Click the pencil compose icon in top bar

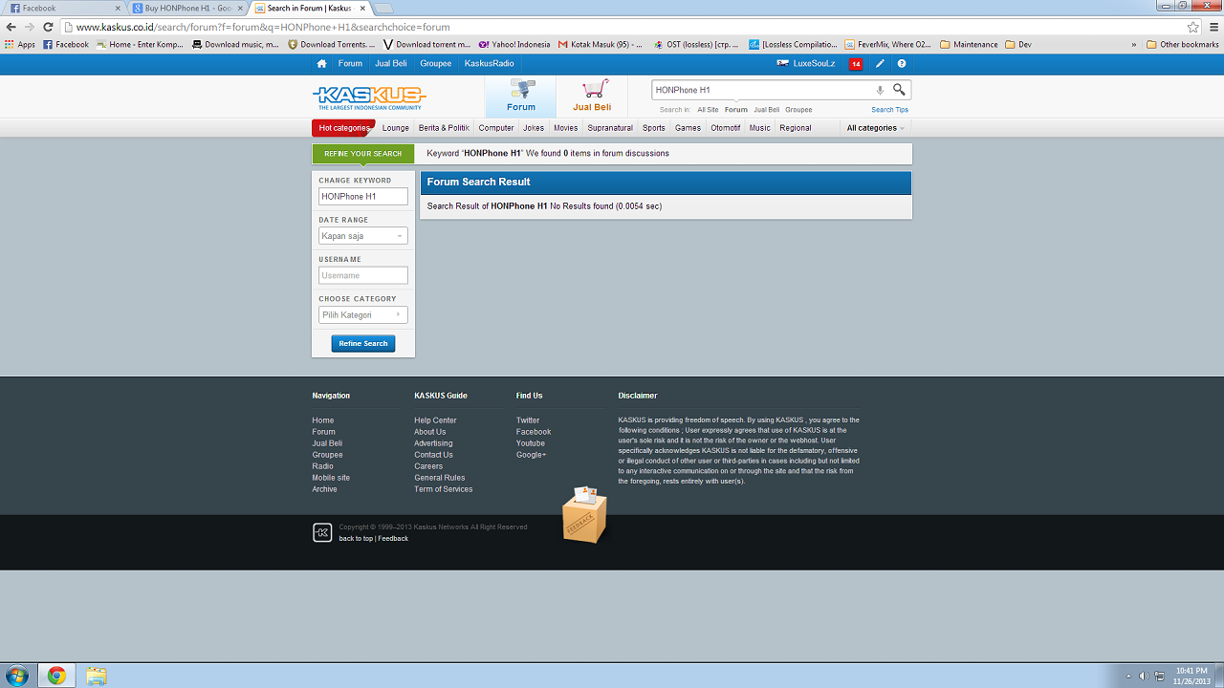coord(880,64)
